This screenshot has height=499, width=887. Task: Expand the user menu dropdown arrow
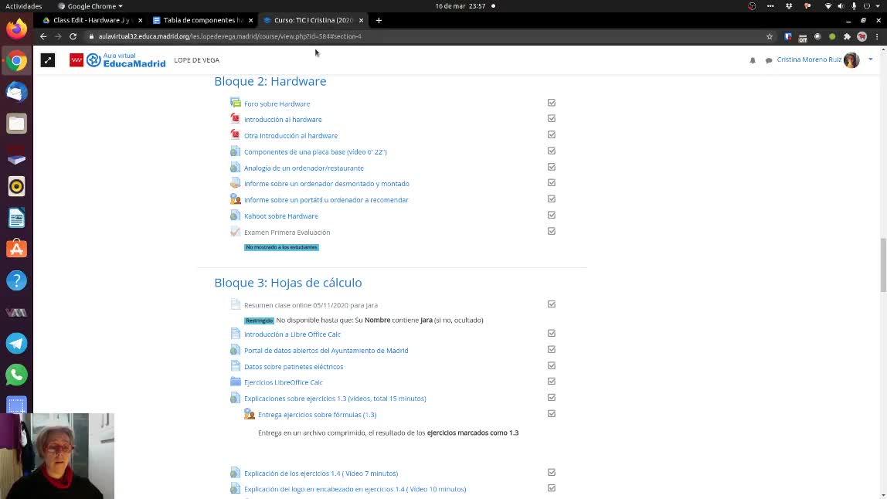click(x=871, y=59)
